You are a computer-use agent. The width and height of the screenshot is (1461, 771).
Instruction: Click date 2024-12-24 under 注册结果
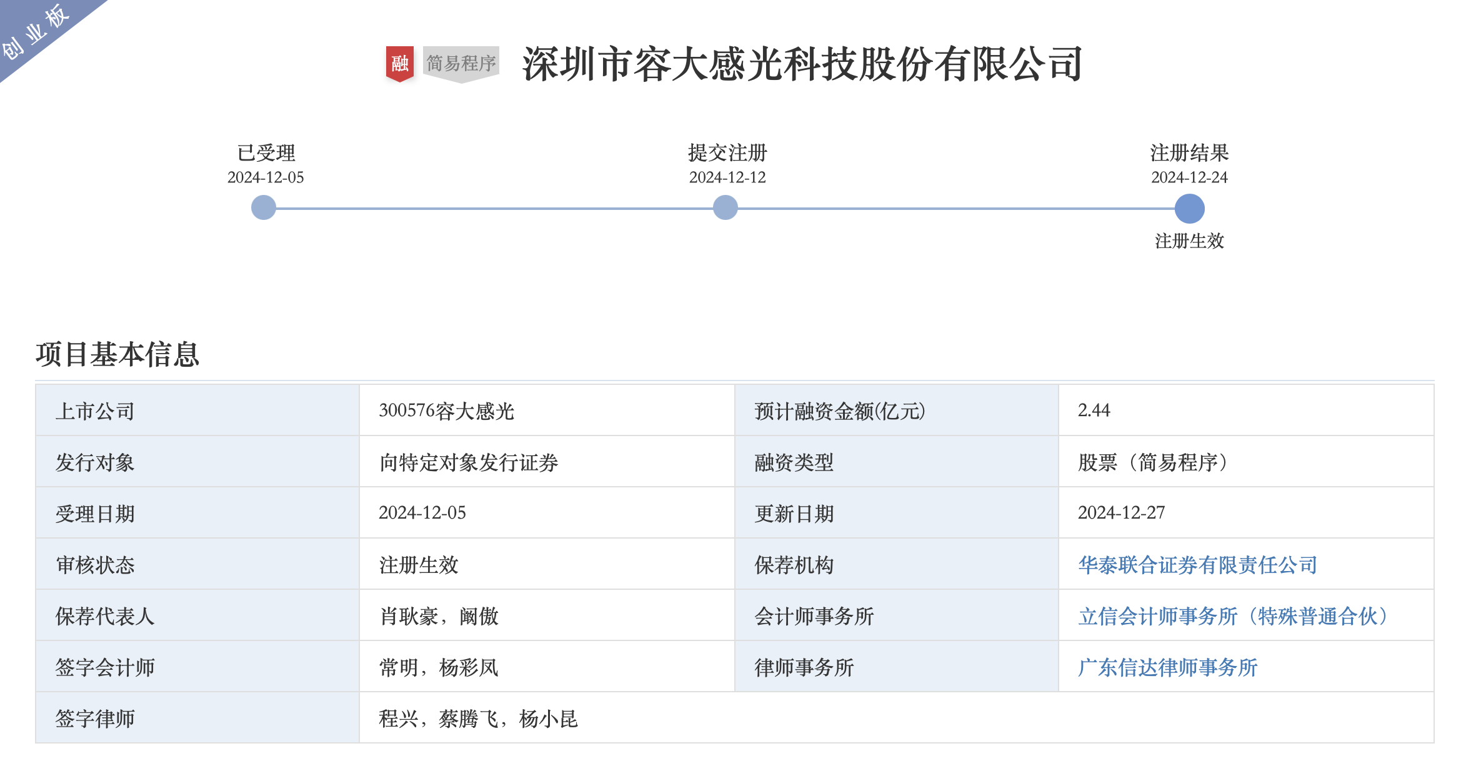[x=1190, y=177]
